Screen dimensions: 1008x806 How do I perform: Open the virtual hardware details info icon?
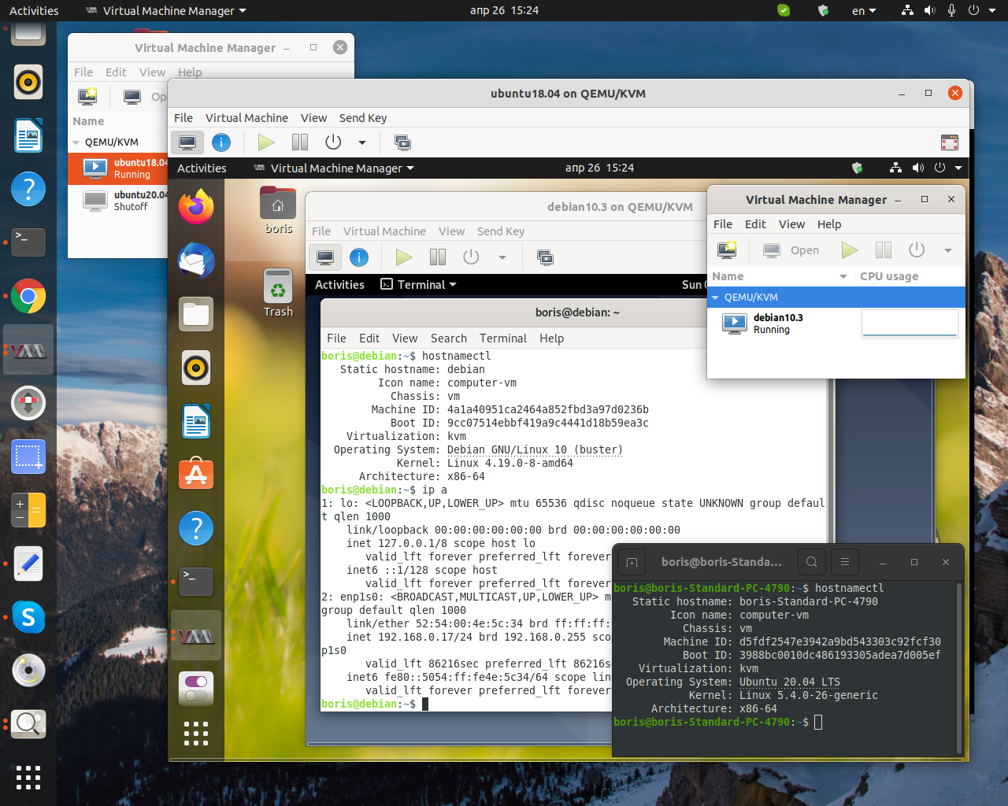221,142
